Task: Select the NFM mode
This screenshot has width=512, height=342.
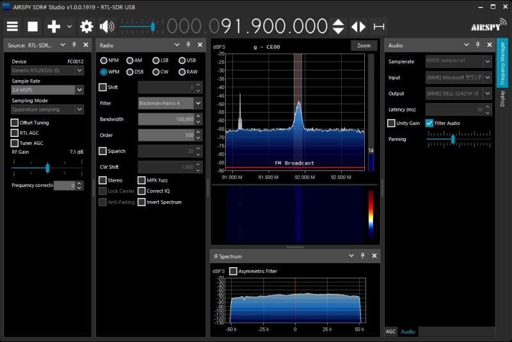Action: click(x=104, y=60)
